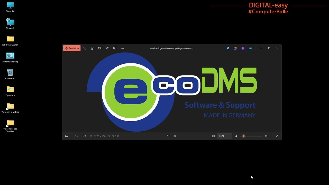Click the OneDrive cloud icon

(x=251, y=48)
